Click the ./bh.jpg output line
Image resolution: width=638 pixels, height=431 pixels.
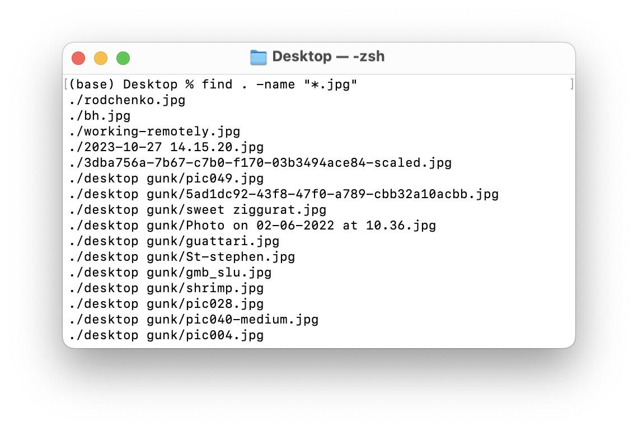pyautogui.click(x=100, y=115)
